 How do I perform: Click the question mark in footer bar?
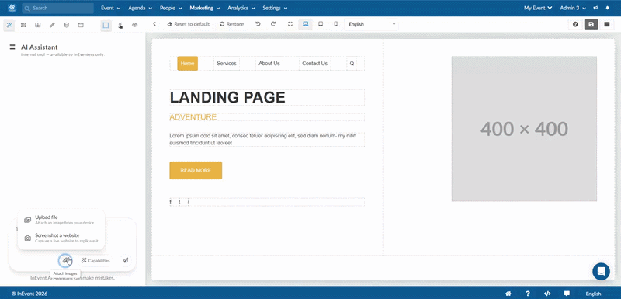point(528,294)
